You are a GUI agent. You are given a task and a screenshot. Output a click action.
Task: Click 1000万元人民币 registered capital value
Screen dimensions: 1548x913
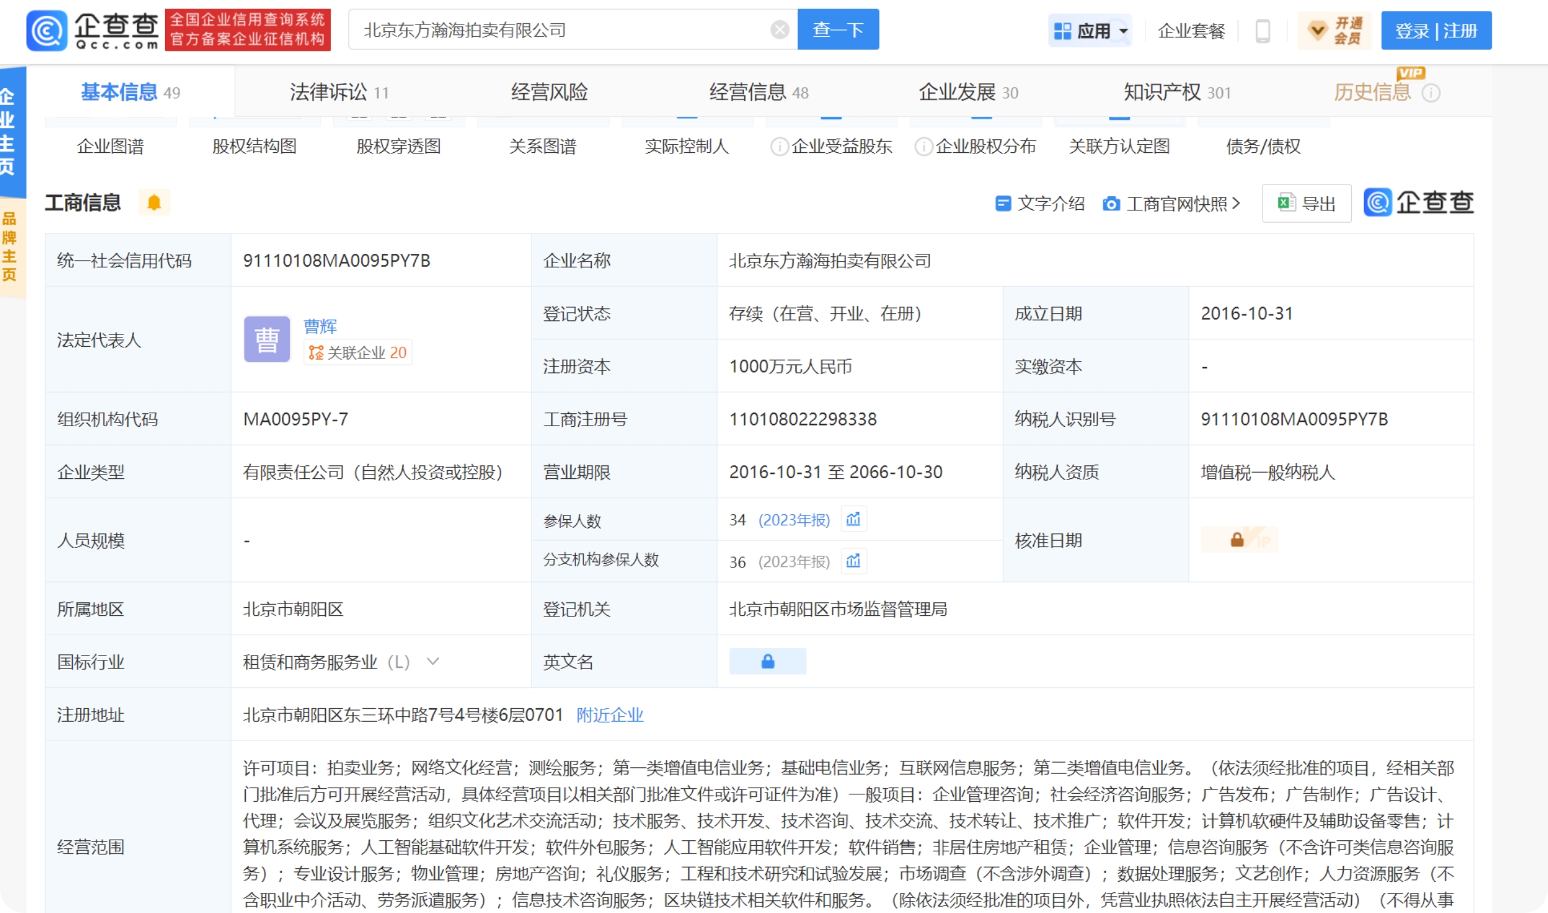tap(791, 366)
